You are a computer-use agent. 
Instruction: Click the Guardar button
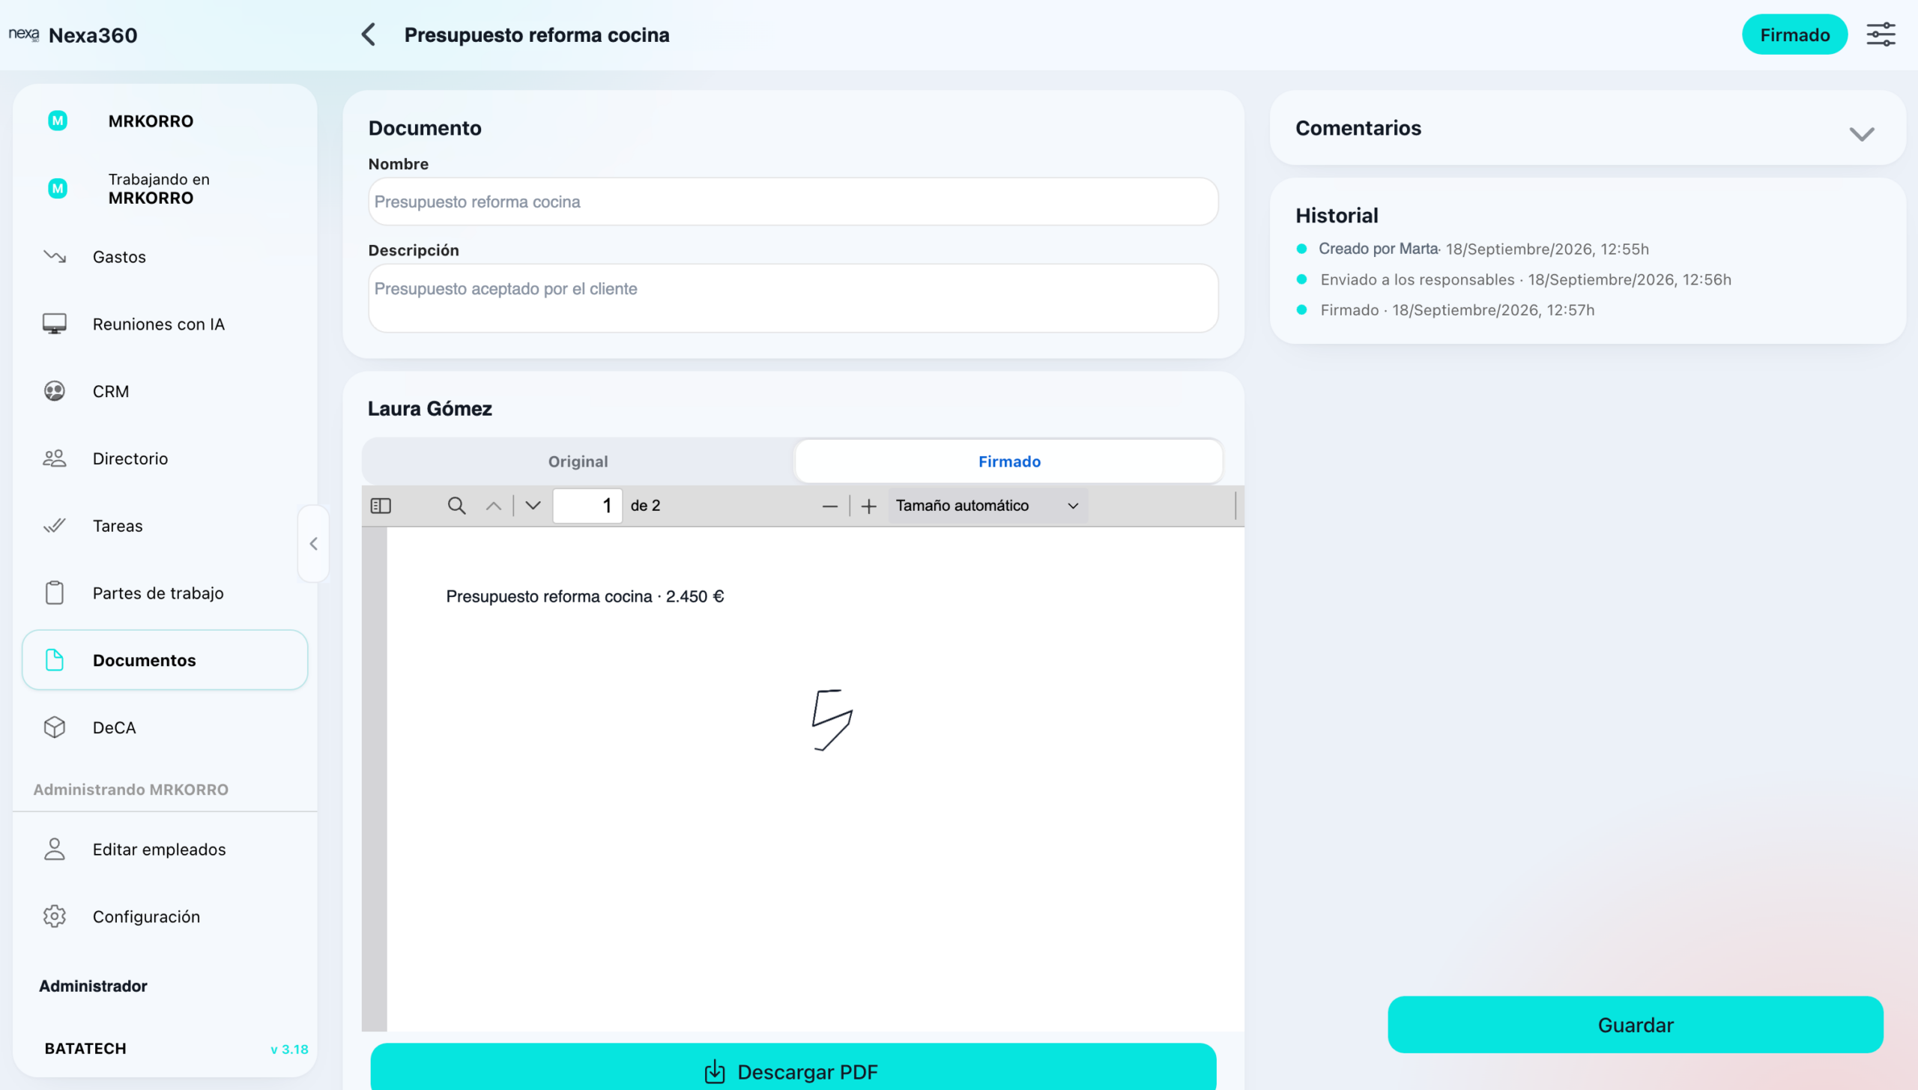point(1635,1025)
